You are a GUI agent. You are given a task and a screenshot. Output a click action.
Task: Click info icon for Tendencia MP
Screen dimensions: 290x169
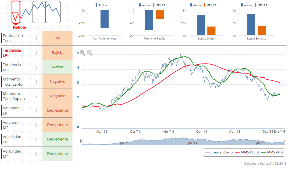(36, 67)
